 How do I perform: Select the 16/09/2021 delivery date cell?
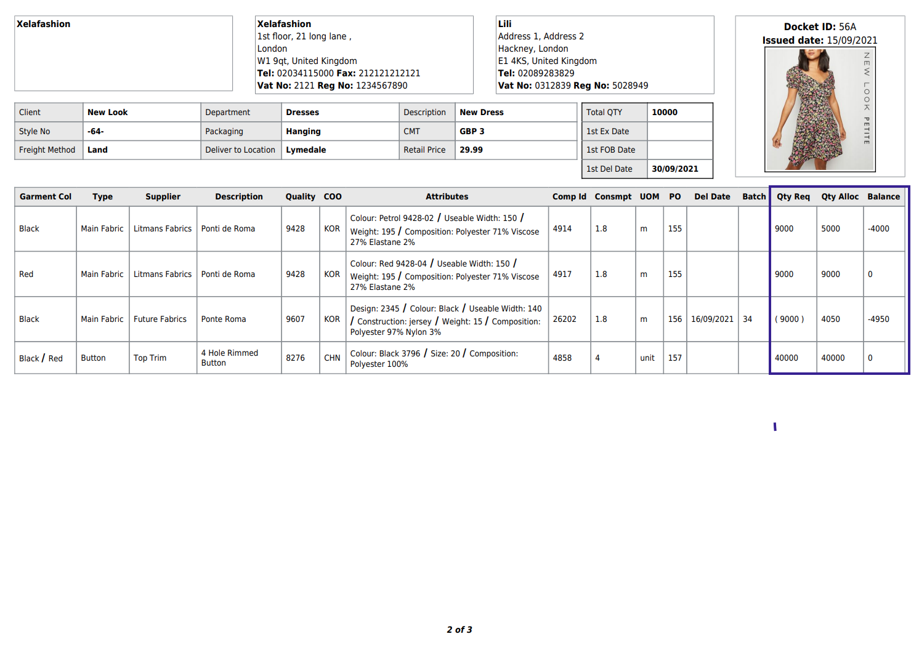click(712, 319)
